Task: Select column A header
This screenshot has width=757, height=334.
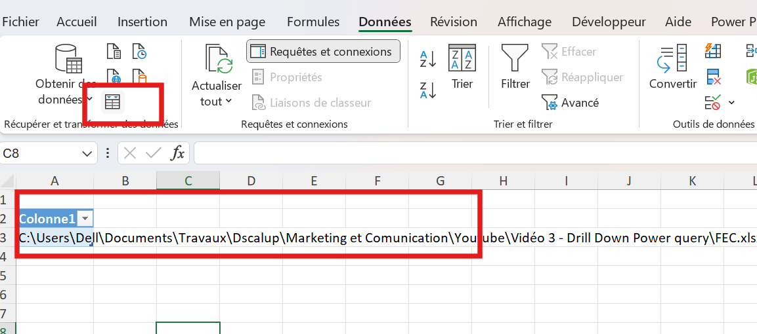Action: [54, 181]
